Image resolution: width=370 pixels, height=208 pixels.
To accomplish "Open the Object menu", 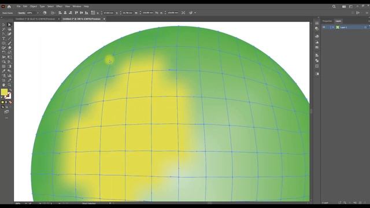I will click(x=34, y=6).
